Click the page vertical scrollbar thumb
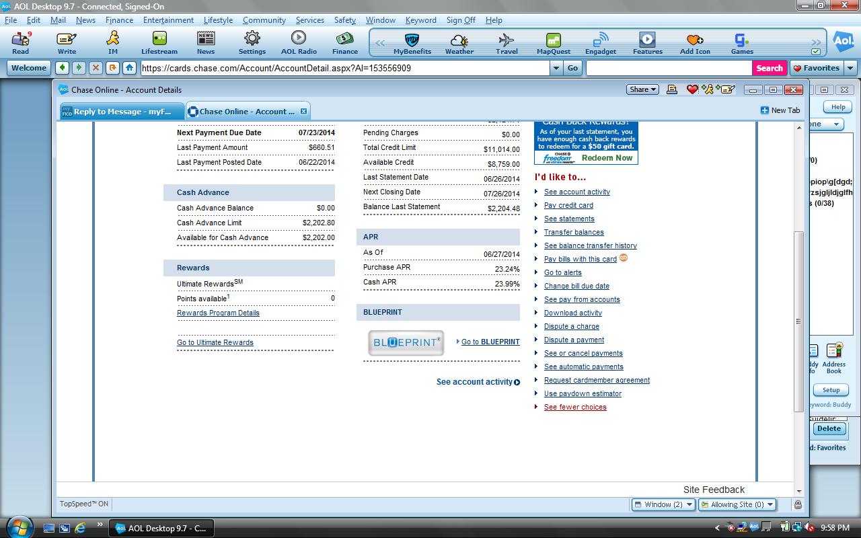861x538 pixels. [x=799, y=321]
